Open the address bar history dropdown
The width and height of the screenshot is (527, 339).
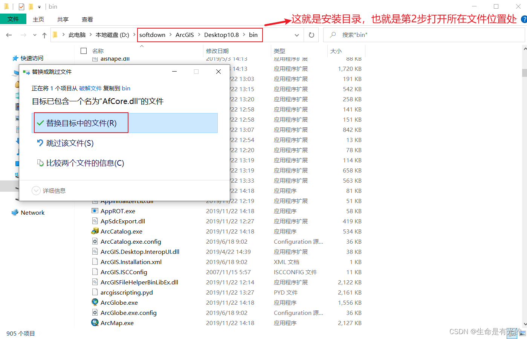tap(297, 35)
